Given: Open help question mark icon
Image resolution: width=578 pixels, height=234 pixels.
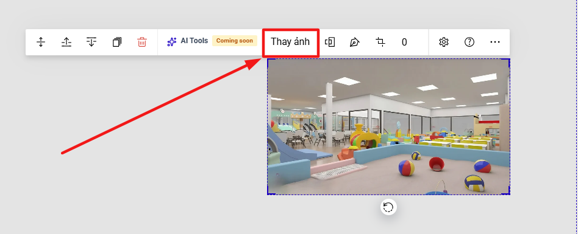Looking at the screenshot, I should [x=469, y=43].
